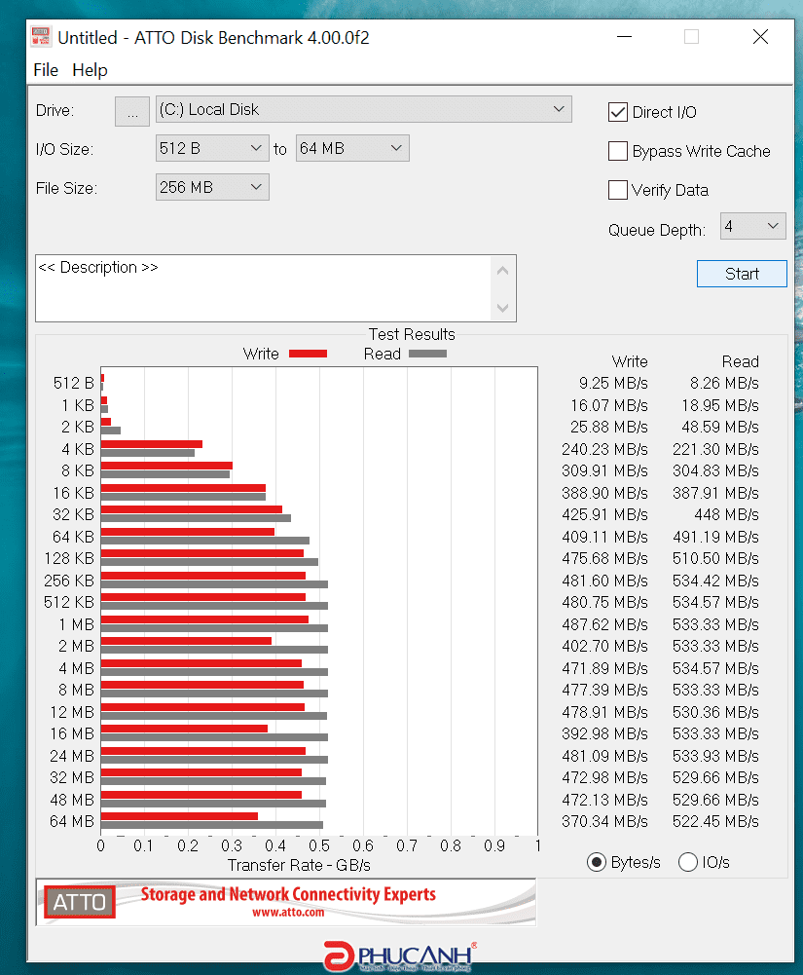Click the 1 KB read value 18.95 MB/s
Image resolution: width=803 pixels, height=975 pixels.
(x=720, y=405)
